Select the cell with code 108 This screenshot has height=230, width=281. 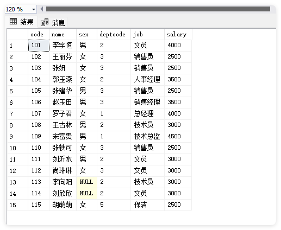click(x=39, y=125)
